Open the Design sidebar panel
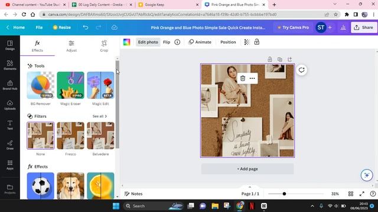Viewport: 378px width, 212px height. click(10, 45)
